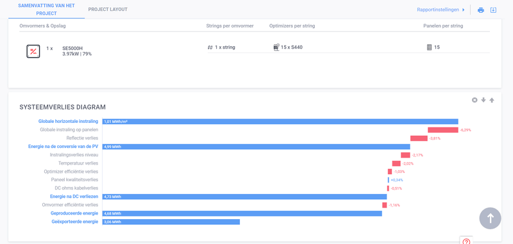513x244 pixels.
Task: Click the Globale horizontale instraling bar
Action: click(280, 122)
